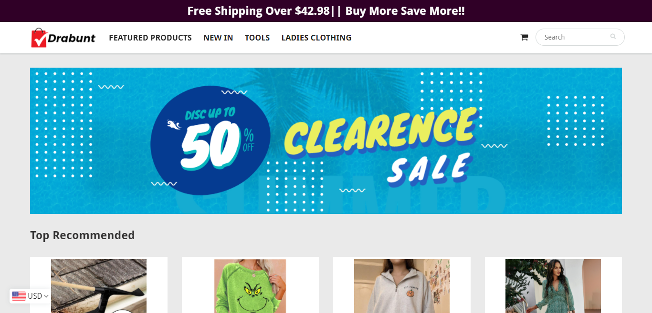The height and width of the screenshot is (313, 652).
Task: Browse Ladies Clothing category
Action: 316,38
